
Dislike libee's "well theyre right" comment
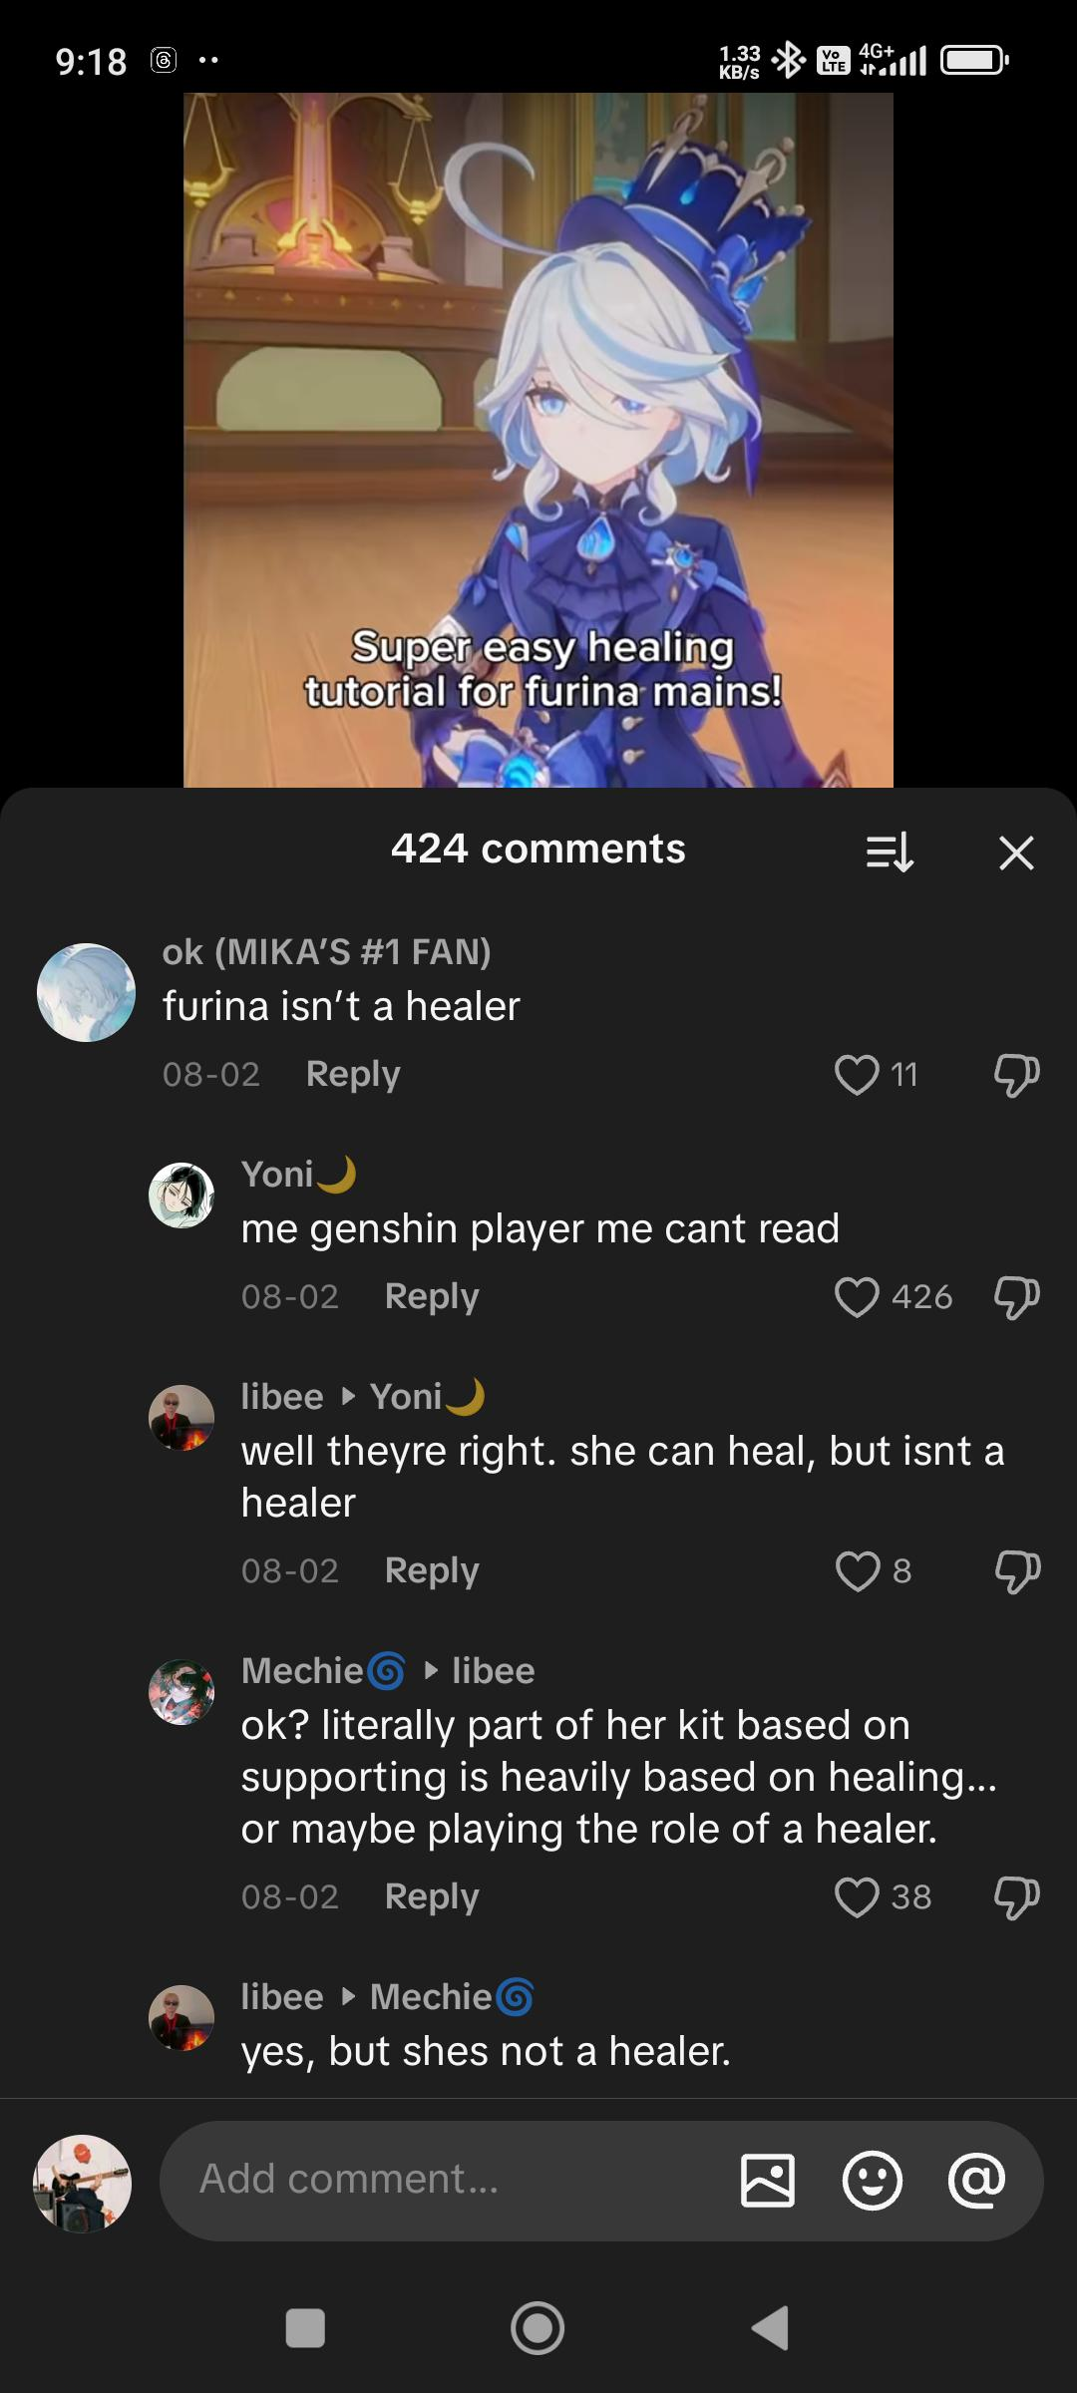coord(1016,1572)
